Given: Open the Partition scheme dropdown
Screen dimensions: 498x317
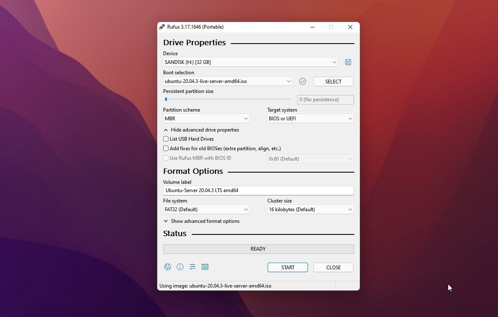Looking at the screenshot, I should point(206,118).
